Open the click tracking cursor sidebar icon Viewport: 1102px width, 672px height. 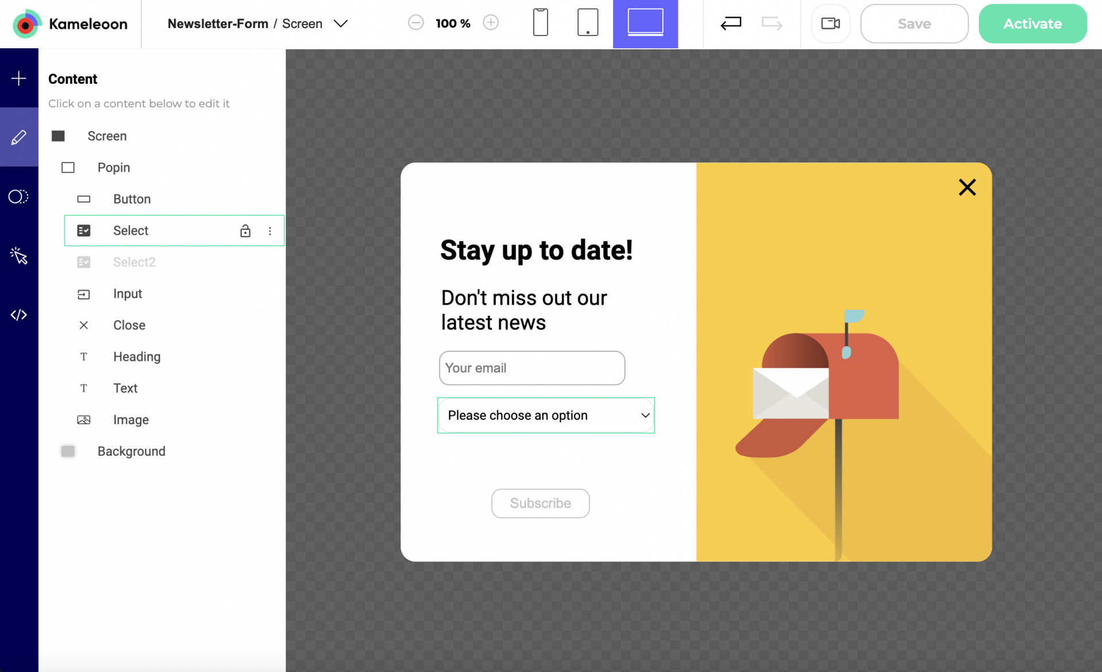[19, 256]
